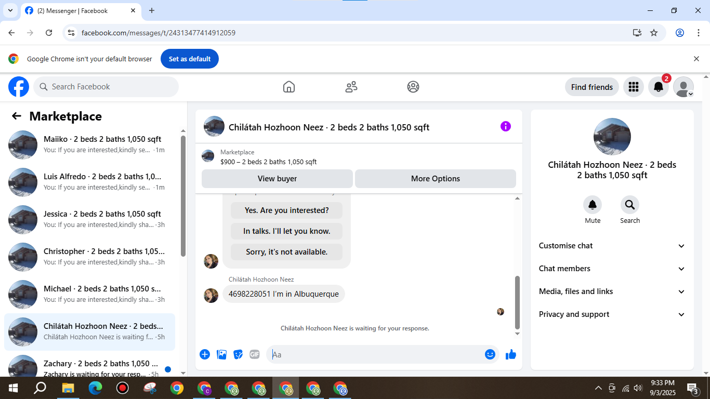
Task: Open volume control in system tray
Action: (638, 388)
